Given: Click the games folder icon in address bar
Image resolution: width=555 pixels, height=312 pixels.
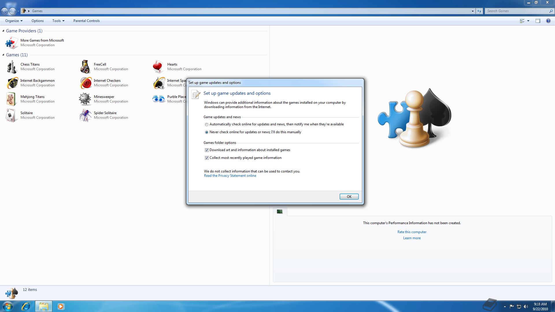Looking at the screenshot, I should [x=24, y=11].
